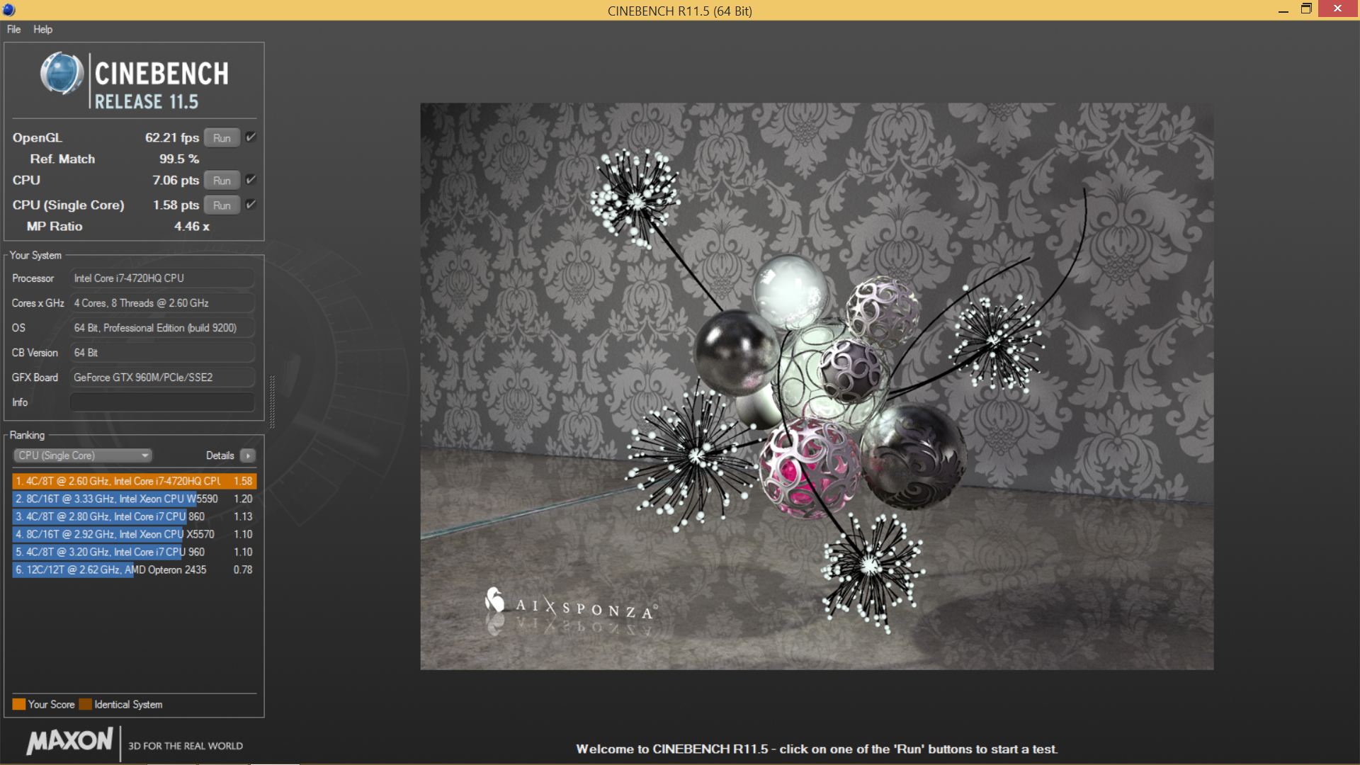Screen dimensions: 1360x765
Task: Click the panel splitter handle
Action: (x=272, y=402)
